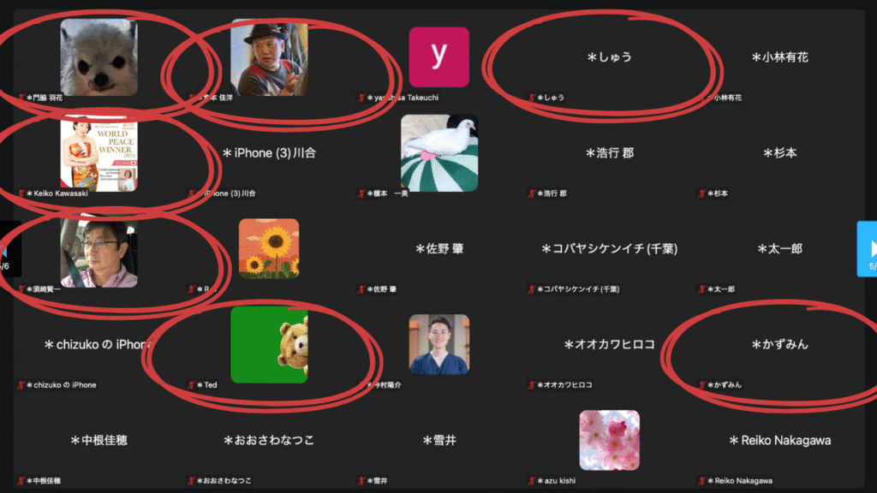The image size is (877, 493).
Task: Select the sunflower profile picture
Action: (x=269, y=249)
